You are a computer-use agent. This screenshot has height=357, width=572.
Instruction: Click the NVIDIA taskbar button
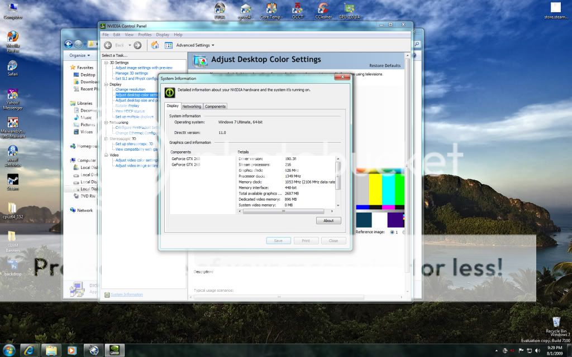point(115,350)
